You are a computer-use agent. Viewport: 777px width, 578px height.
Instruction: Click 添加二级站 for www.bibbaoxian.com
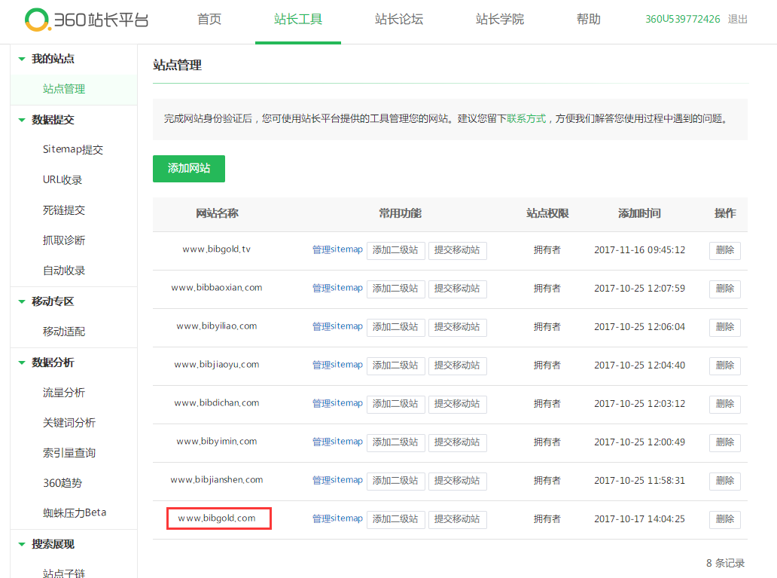pyautogui.click(x=396, y=289)
